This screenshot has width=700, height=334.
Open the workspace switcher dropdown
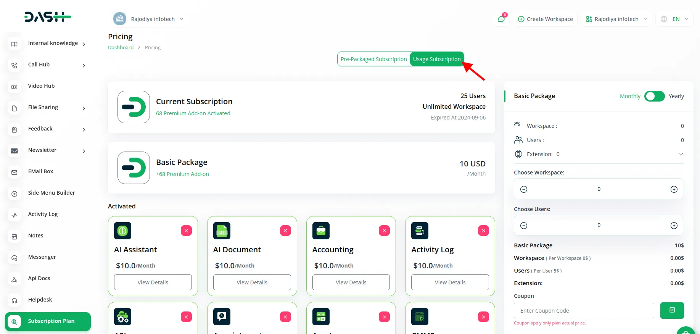coord(616,19)
